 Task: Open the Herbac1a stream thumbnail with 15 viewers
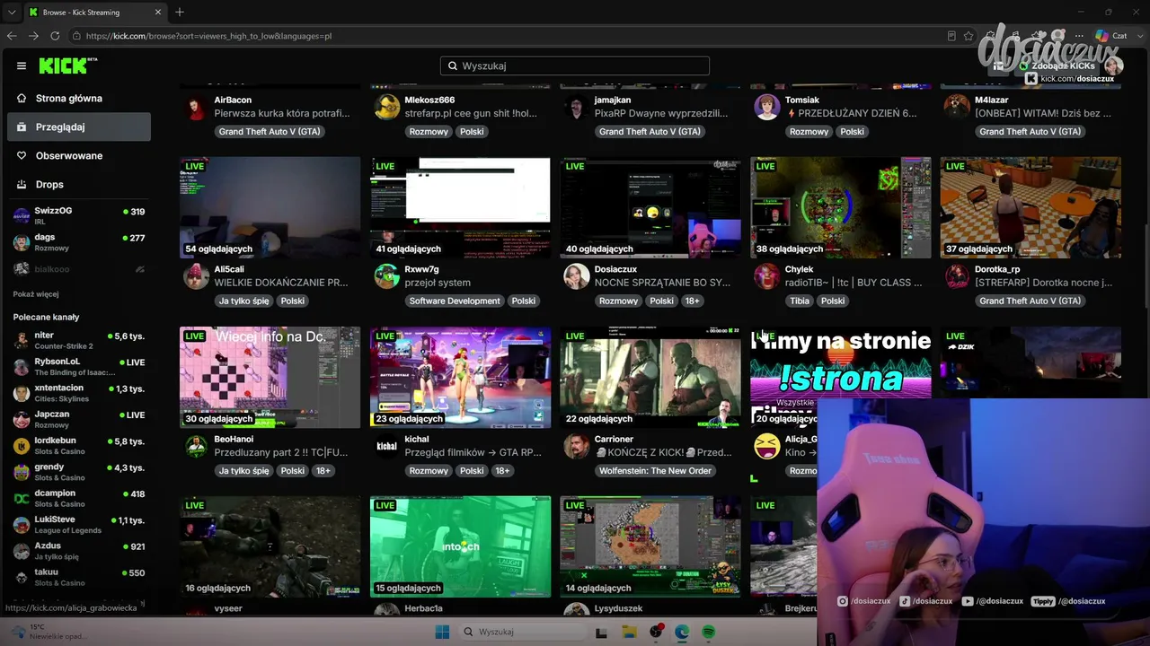(460, 547)
